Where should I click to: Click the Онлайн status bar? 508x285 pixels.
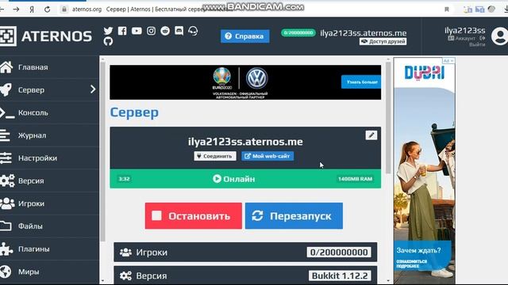tap(245, 179)
